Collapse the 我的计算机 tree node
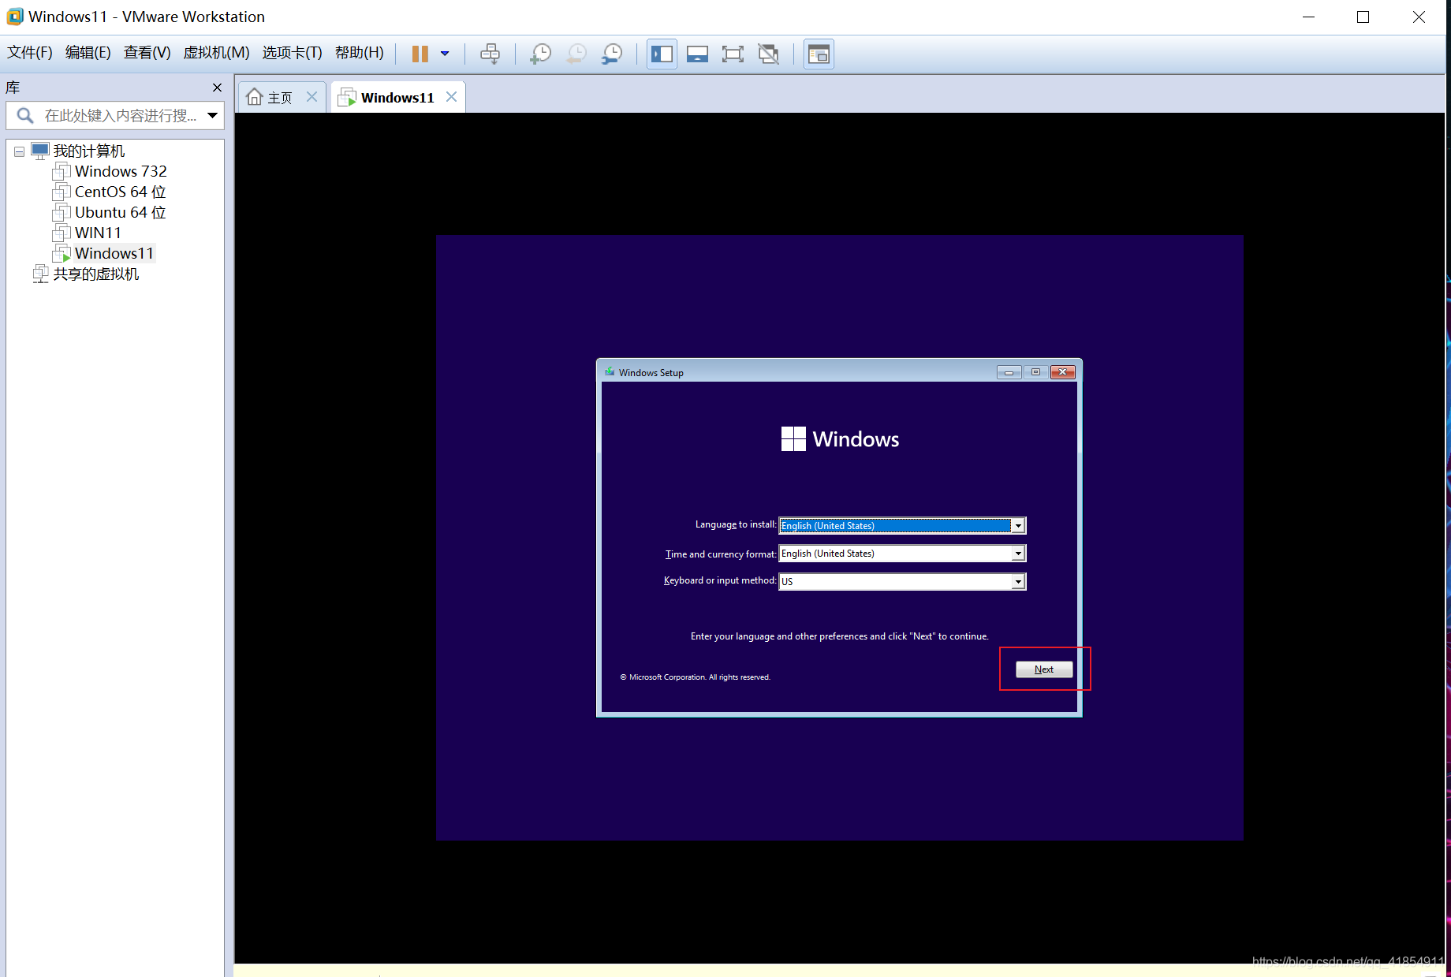This screenshot has width=1451, height=977. click(19, 151)
